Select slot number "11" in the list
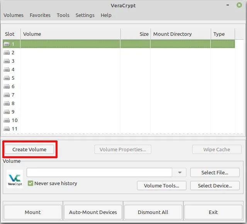The height and width of the screenshot is (224, 247). [15, 129]
